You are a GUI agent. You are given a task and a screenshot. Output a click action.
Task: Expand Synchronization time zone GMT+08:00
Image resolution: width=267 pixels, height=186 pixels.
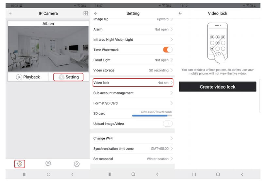click(x=133, y=149)
